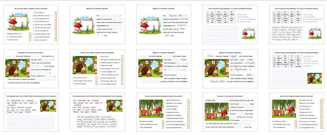Open table worksheet with handwritten 'Nyuszi Petivel mindig' answer
The image size is (327, 135).
(297, 24)
